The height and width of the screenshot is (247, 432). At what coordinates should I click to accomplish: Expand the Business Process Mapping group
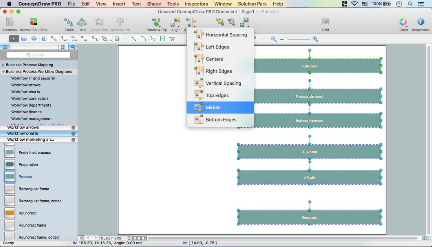coord(4,65)
